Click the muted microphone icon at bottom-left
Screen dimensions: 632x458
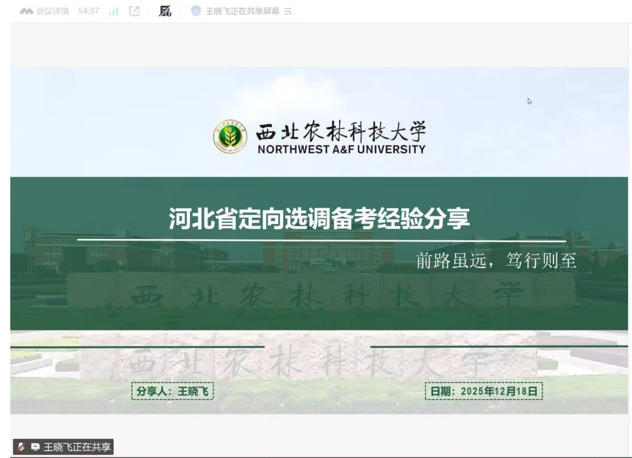pos(21,447)
